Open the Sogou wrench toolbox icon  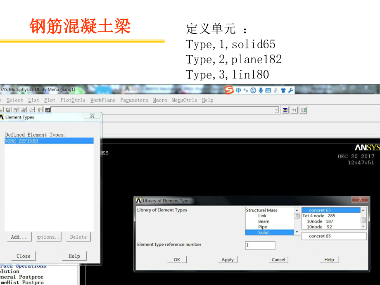(290, 90)
